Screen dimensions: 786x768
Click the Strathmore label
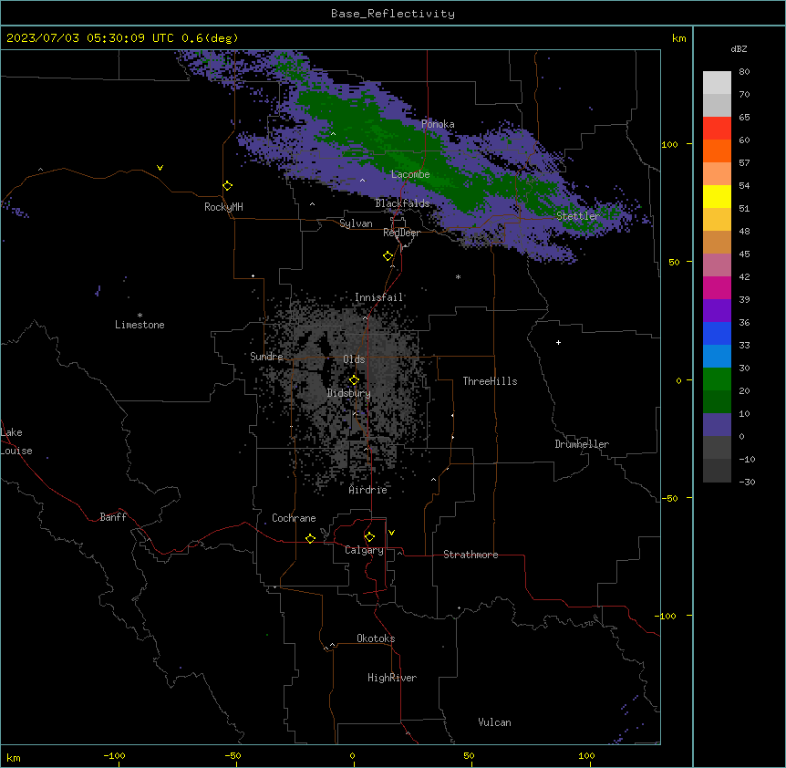coord(471,555)
